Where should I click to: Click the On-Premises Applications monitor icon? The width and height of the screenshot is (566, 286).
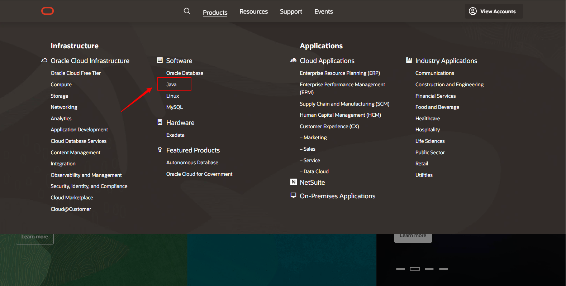pos(293,195)
